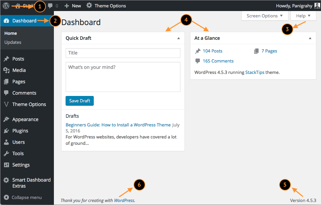Collapse the At a Glance widget

[310, 38]
